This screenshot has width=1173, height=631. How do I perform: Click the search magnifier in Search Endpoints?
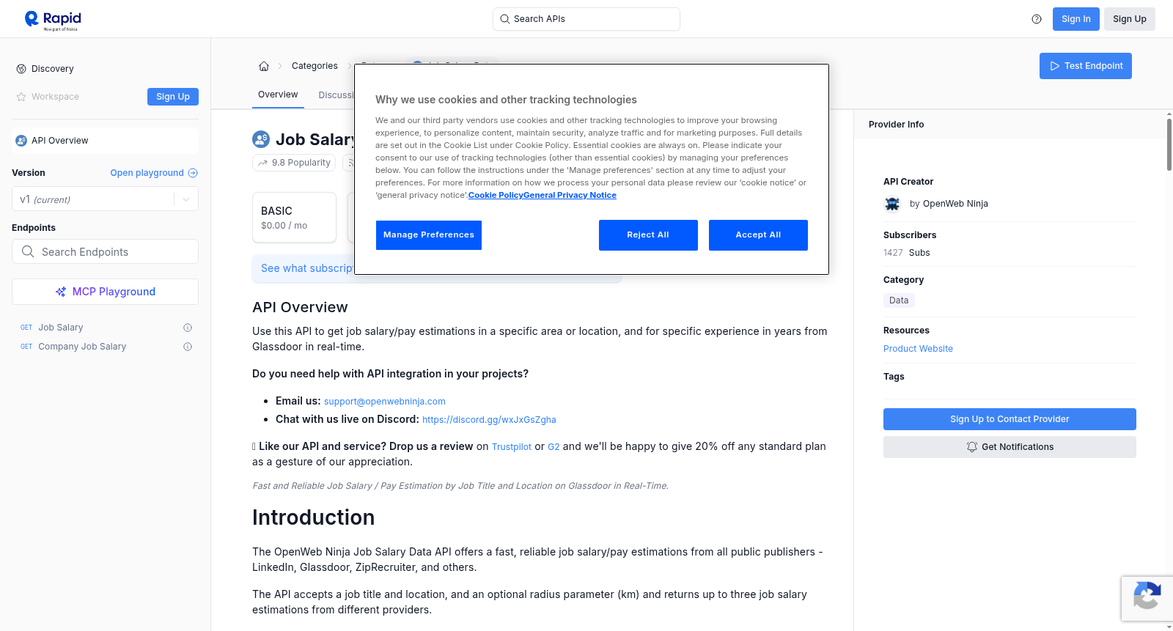28,251
